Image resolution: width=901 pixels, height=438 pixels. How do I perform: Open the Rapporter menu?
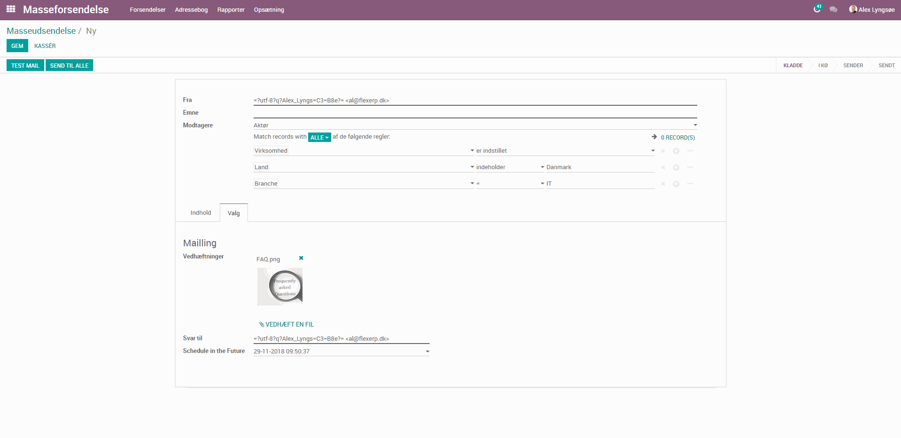click(x=231, y=10)
